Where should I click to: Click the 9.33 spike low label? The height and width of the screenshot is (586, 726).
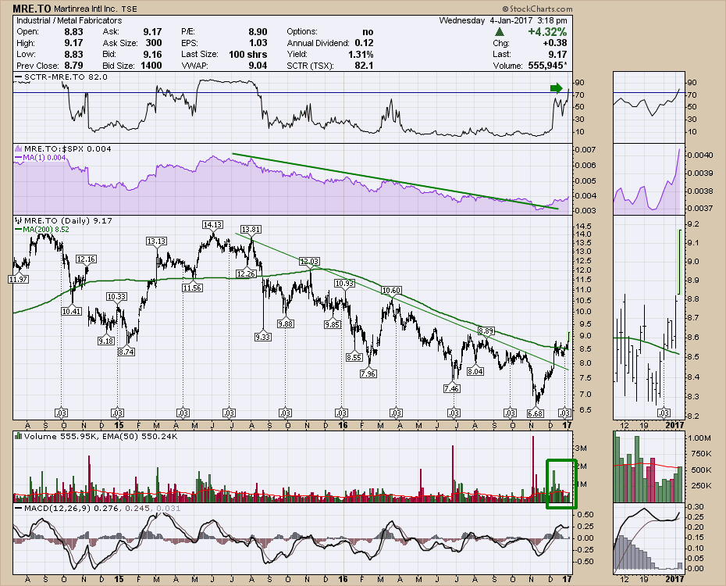(263, 337)
